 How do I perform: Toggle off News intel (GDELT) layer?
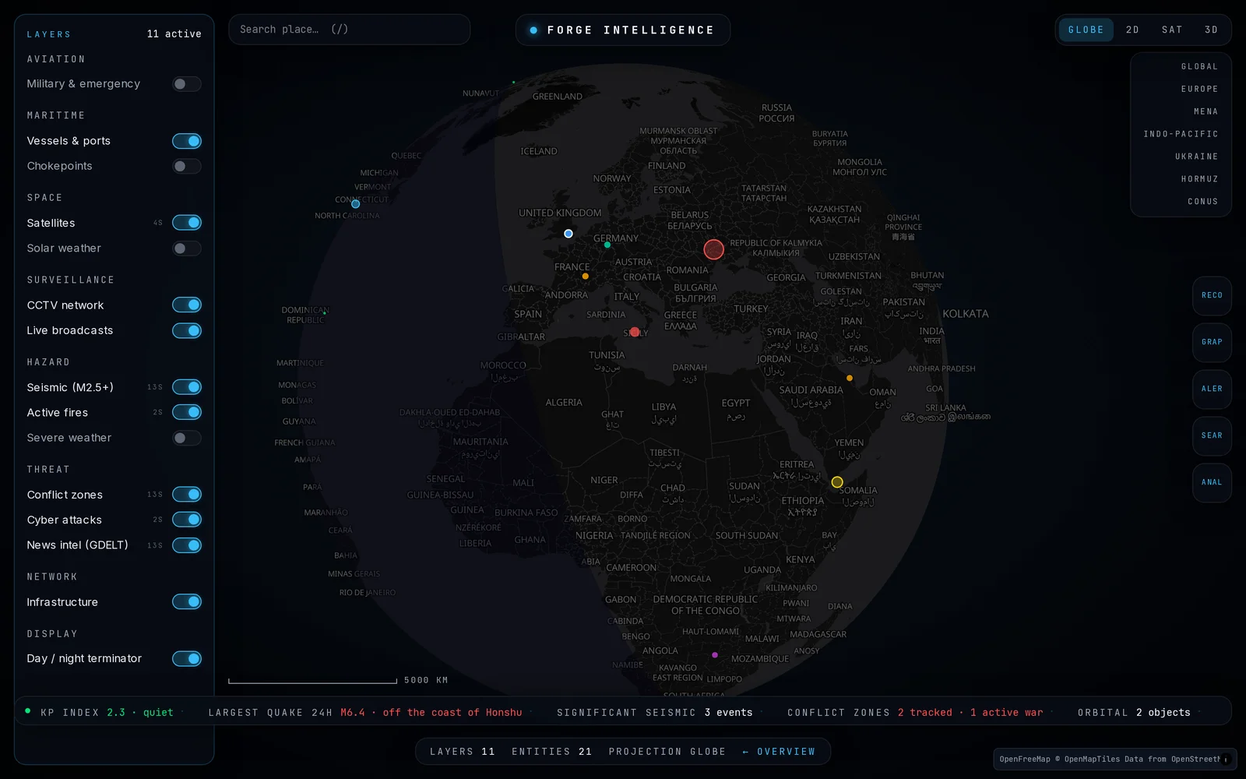pos(187,545)
